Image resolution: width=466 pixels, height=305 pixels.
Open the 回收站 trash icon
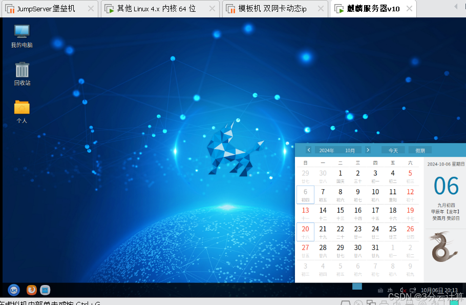pos(22,74)
